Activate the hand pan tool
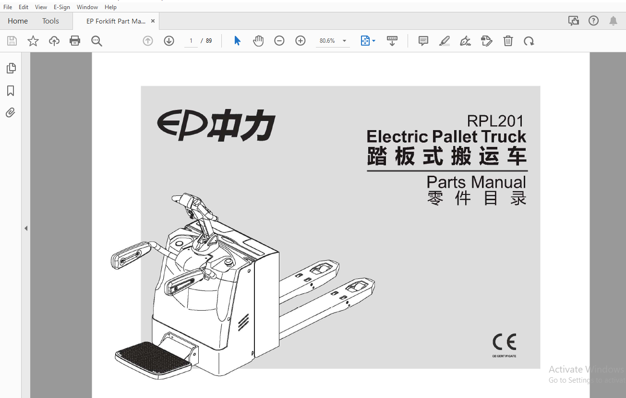This screenshot has width=626, height=398. coord(258,41)
